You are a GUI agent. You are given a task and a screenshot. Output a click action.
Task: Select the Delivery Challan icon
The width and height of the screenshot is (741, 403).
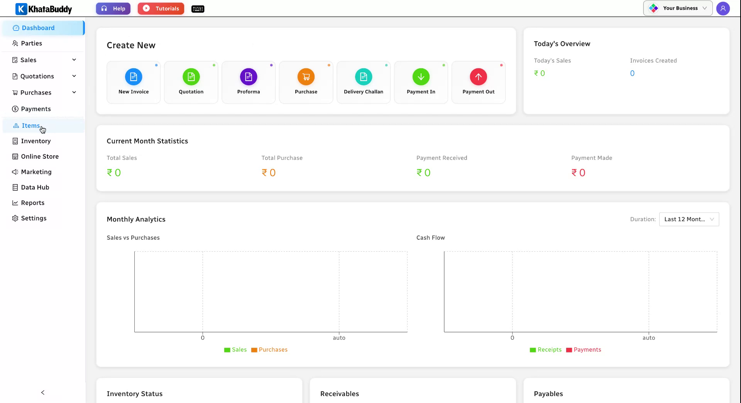pyautogui.click(x=364, y=77)
